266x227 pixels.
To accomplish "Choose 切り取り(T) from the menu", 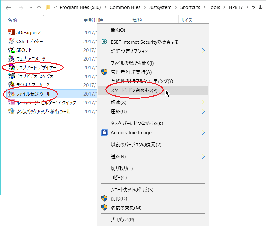I will click(153, 168).
